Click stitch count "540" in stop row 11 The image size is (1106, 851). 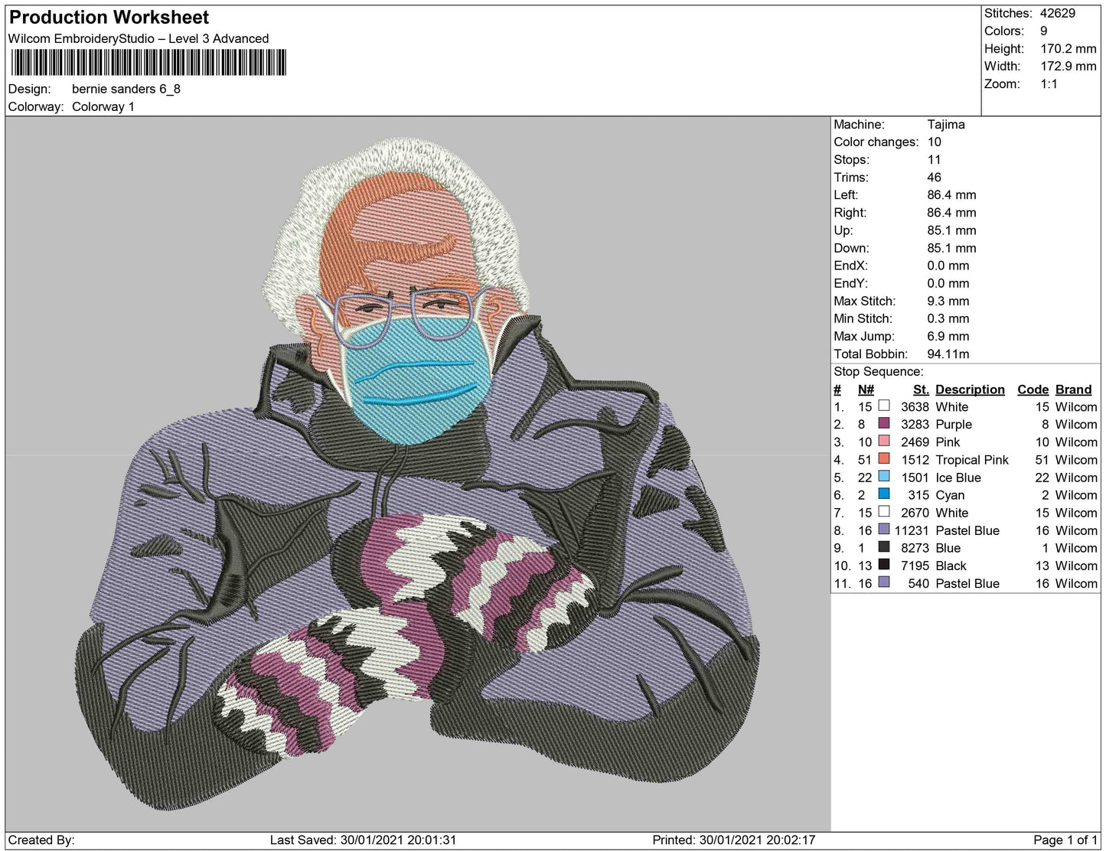tap(918, 582)
